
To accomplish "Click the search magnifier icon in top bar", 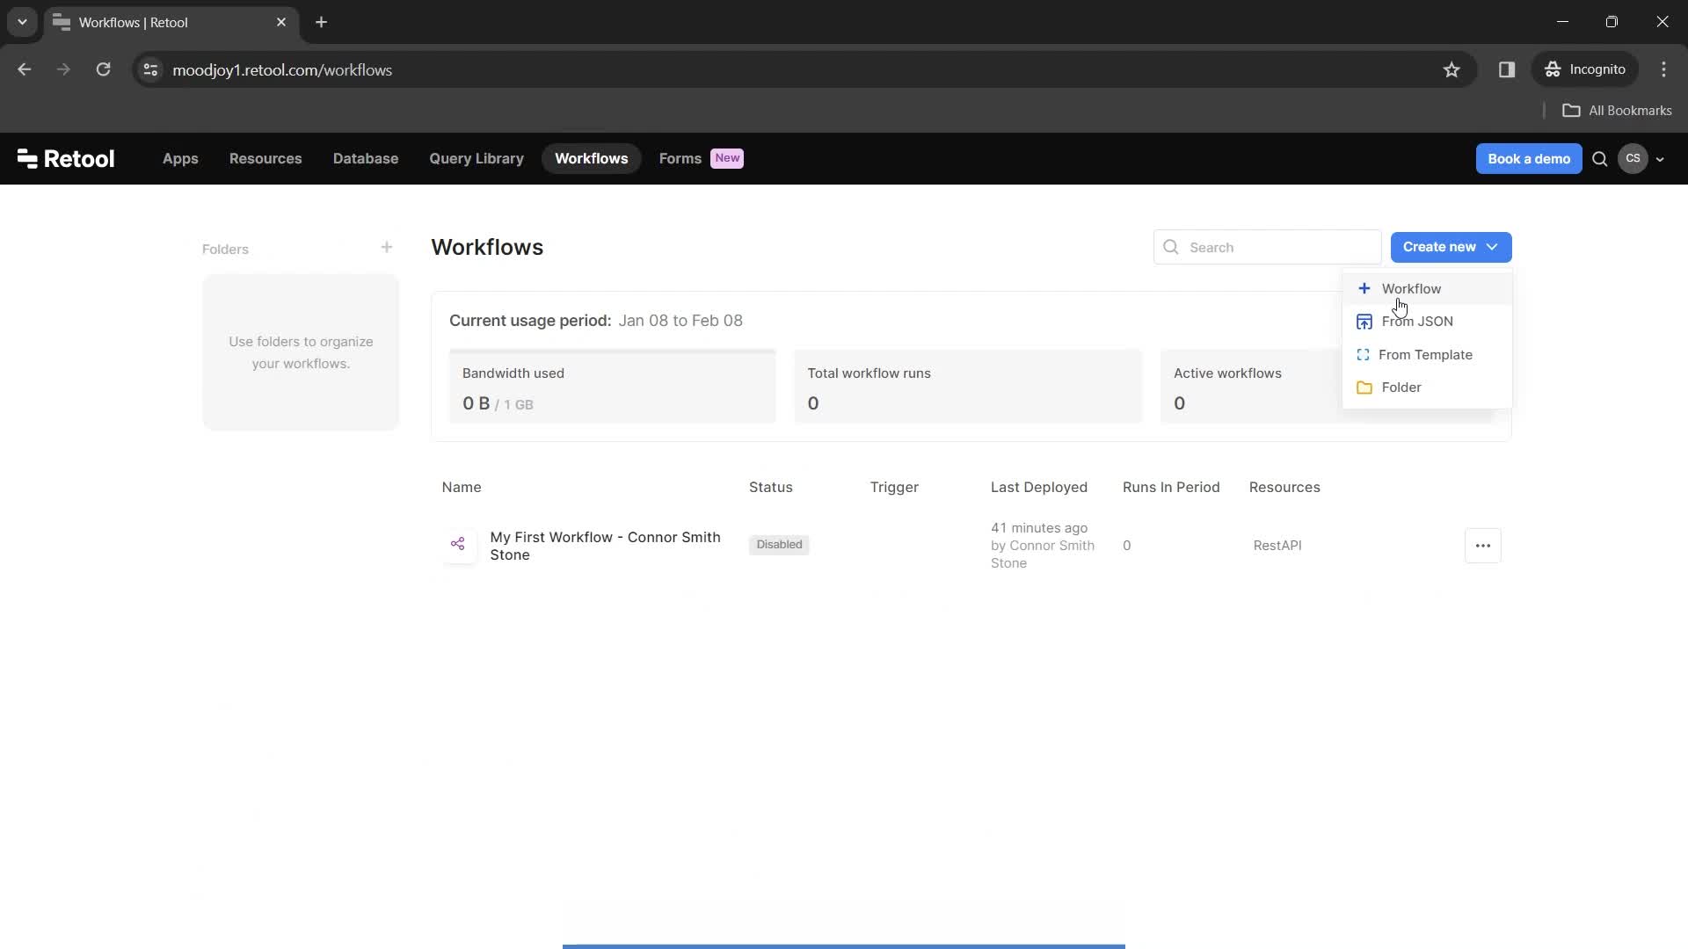I will (1601, 159).
